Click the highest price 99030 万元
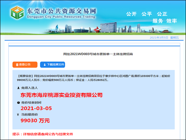The width and height of the screenshot is (186, 140). click(35, 121)
